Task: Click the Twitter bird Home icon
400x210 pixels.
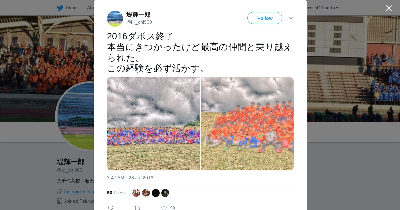Action: [60, 8]
